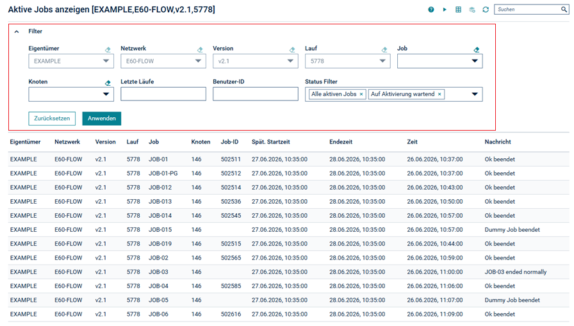
Task: Sort by the Spät. Startzeit column header
Action: (x=271, y=142)
